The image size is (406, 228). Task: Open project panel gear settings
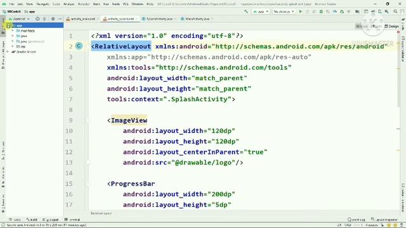point(53,19)
